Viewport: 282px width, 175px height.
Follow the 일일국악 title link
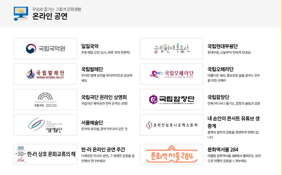tap(90, 46)
